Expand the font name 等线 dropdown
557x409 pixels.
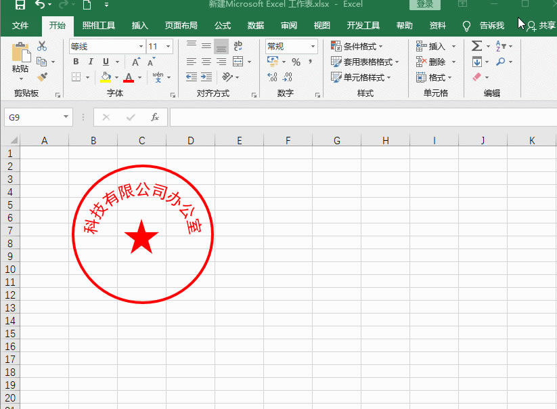point(141,46)
